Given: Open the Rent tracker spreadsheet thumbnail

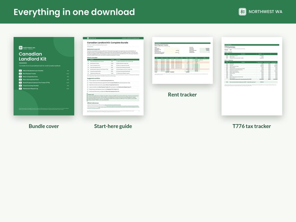Looking at the screenshot, I should coord(182,60).
